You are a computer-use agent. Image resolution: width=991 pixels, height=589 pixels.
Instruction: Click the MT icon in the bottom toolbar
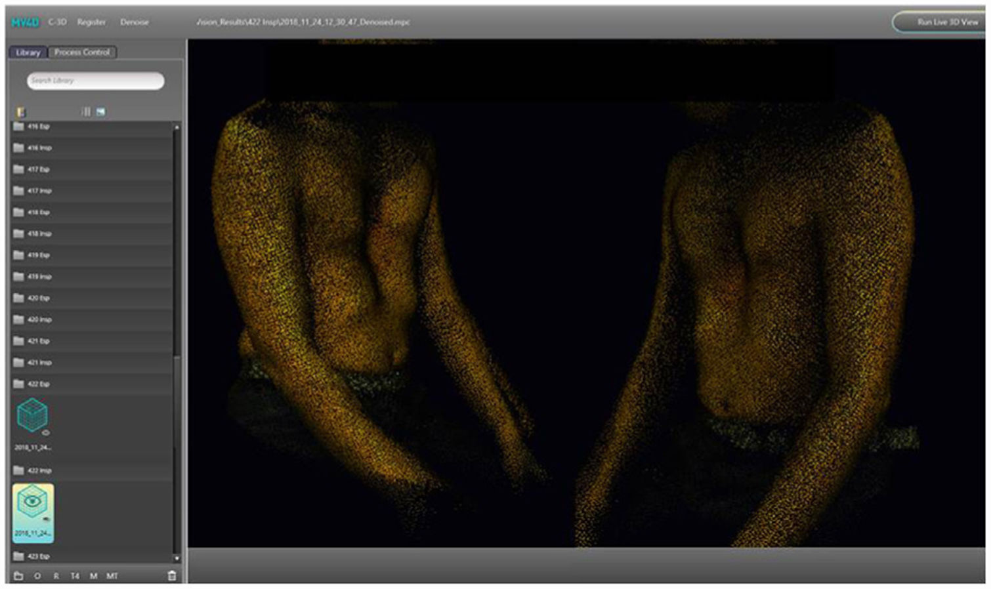[112, 576]
